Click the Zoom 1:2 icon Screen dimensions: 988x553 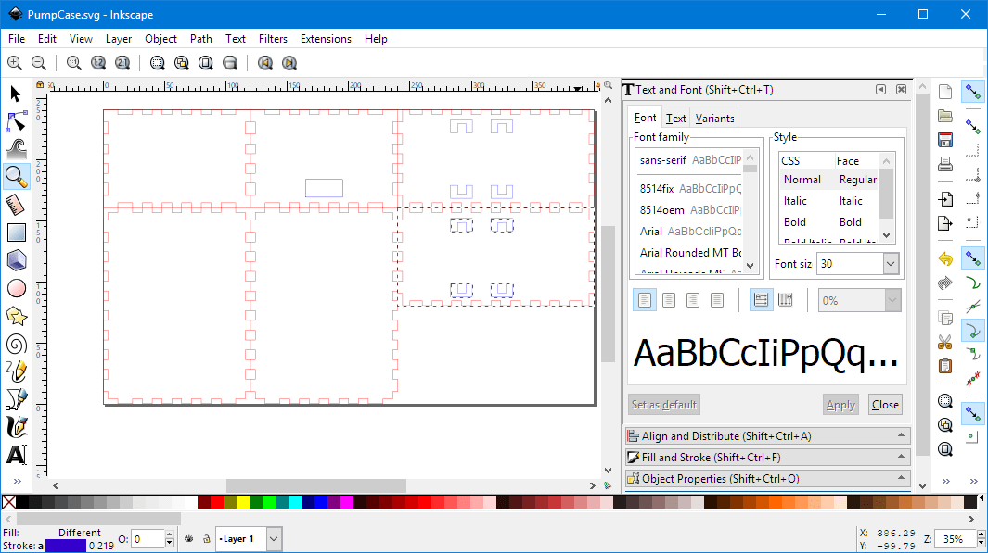(x=98, y=63)
